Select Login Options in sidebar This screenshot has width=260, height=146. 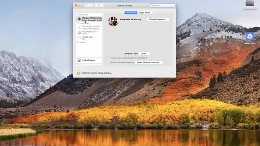coord(89,60)
